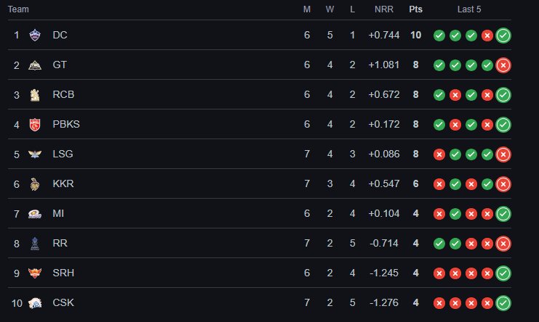Click the Last 5 column header

[469, 9]
